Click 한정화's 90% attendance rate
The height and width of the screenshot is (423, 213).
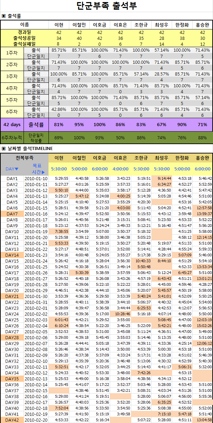click(x=182, y=124)
